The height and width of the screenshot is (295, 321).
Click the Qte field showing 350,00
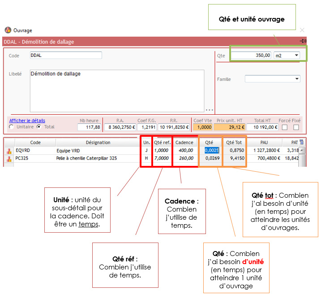point(252,56)
